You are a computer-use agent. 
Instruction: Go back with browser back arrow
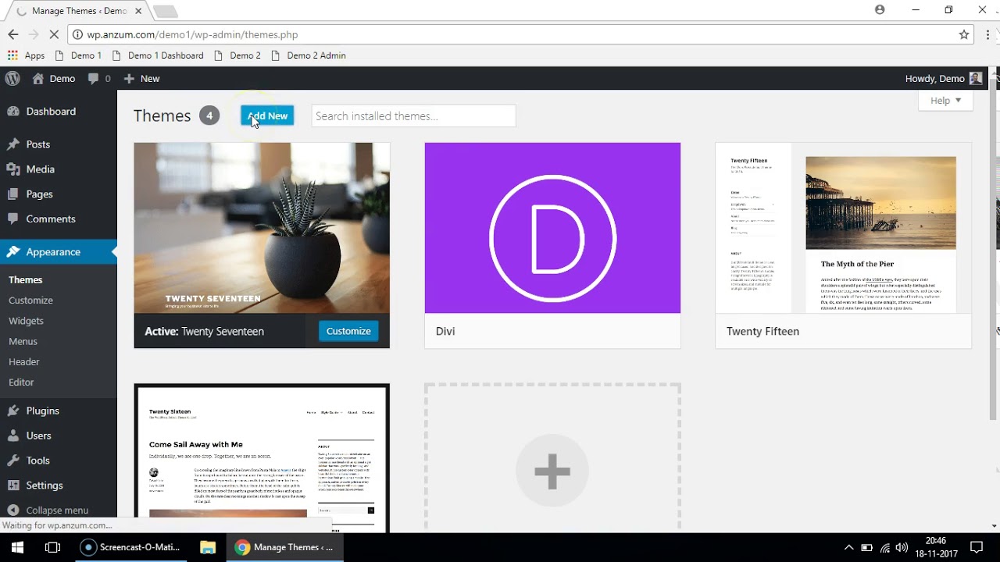12,34
